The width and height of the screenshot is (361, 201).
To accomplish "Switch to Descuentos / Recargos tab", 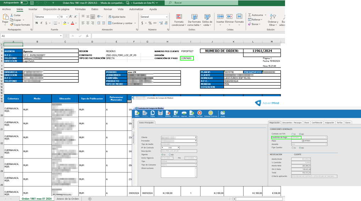I will click(292, 123).
